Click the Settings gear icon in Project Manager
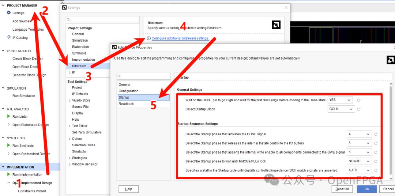 click(9, 13)
